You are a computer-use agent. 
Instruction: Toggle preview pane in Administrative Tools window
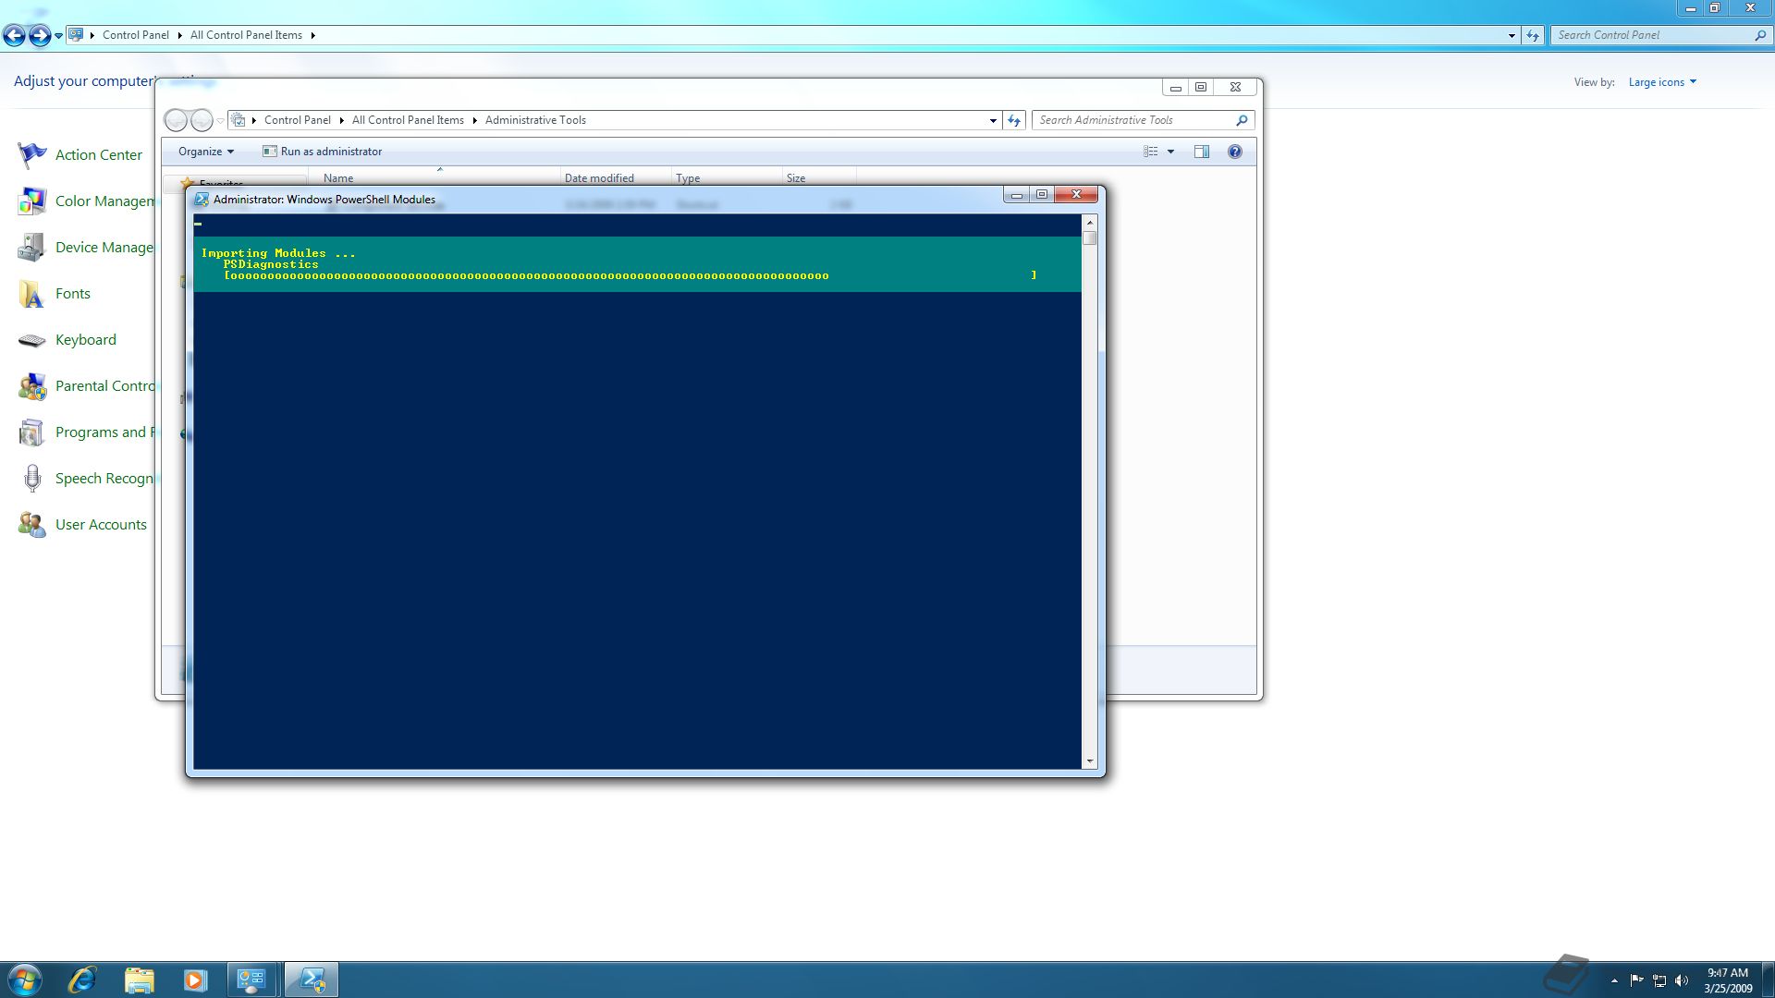tap(1201, 152)
